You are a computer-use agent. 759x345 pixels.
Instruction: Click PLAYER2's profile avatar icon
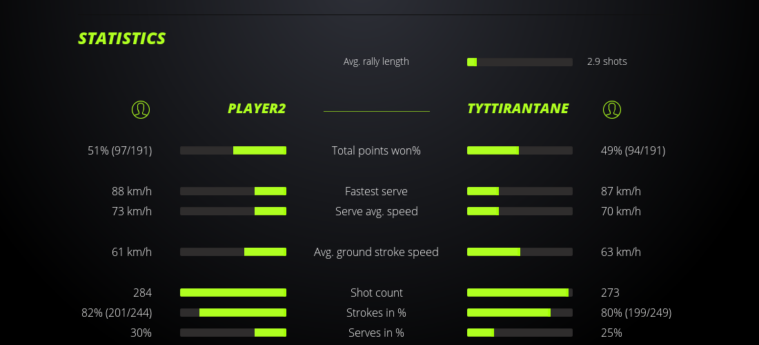tap(141, 109)
